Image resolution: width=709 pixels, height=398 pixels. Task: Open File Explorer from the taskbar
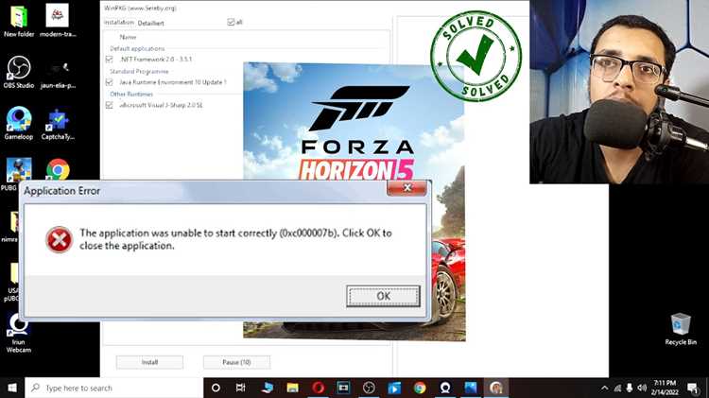click(x=292, y=388)
